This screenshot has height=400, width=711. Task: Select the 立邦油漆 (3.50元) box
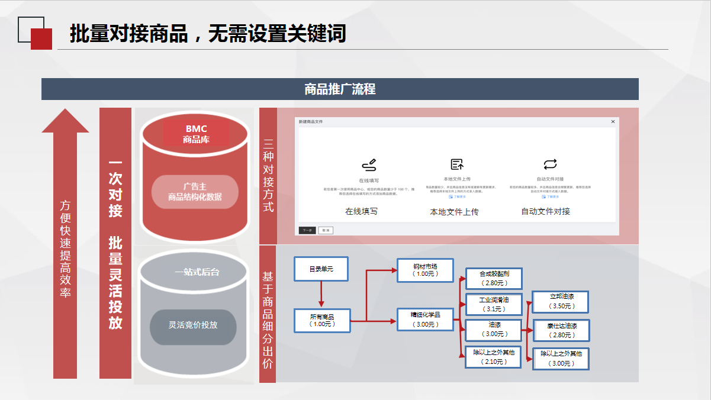(561, 302)
